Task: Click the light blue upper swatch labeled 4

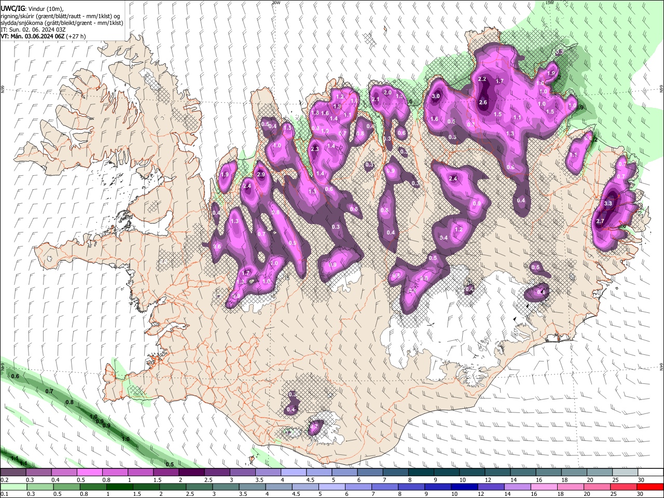Action: click(x=294, y=473)
